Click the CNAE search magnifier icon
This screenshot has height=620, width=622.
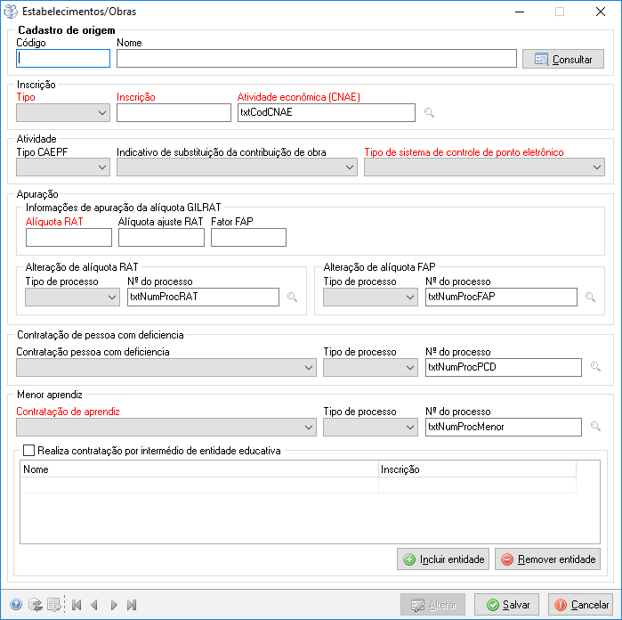[x=429, y=113]
